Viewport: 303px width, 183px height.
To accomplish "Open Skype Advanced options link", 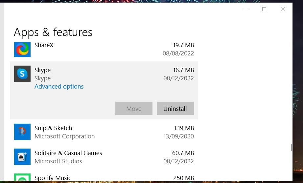I will pos(59,86).
